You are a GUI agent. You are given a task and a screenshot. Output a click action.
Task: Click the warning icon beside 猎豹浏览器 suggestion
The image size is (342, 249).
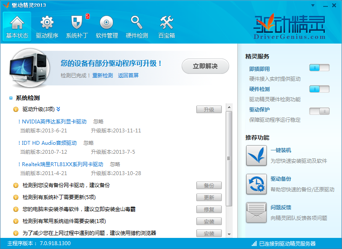click(16, 233)
